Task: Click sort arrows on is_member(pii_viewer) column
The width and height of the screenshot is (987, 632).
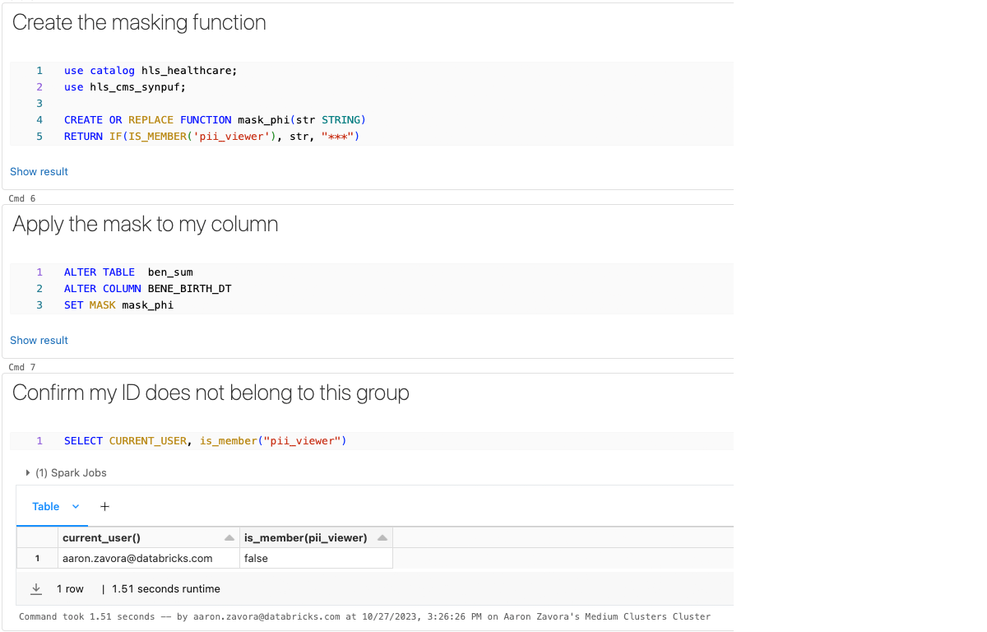Action: [x=382, y=538]
